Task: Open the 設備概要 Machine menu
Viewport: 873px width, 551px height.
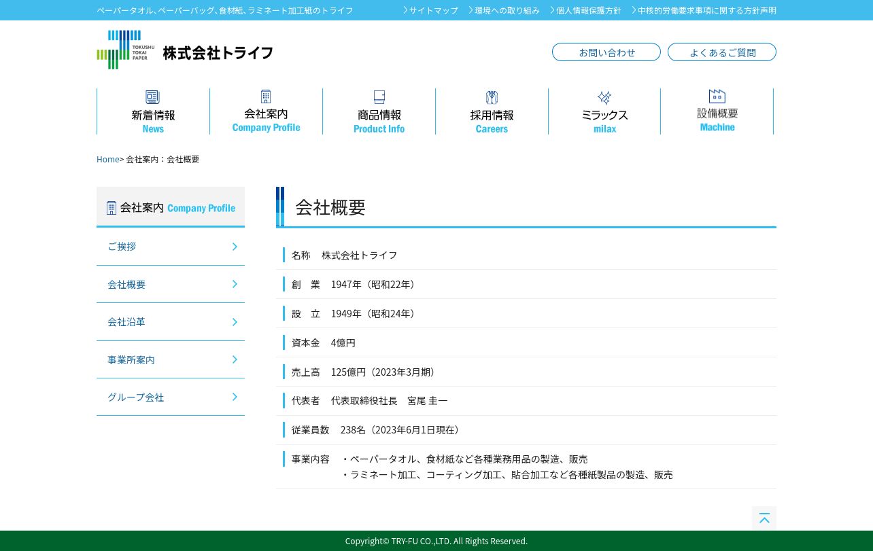Action: [x=717, y=111]
